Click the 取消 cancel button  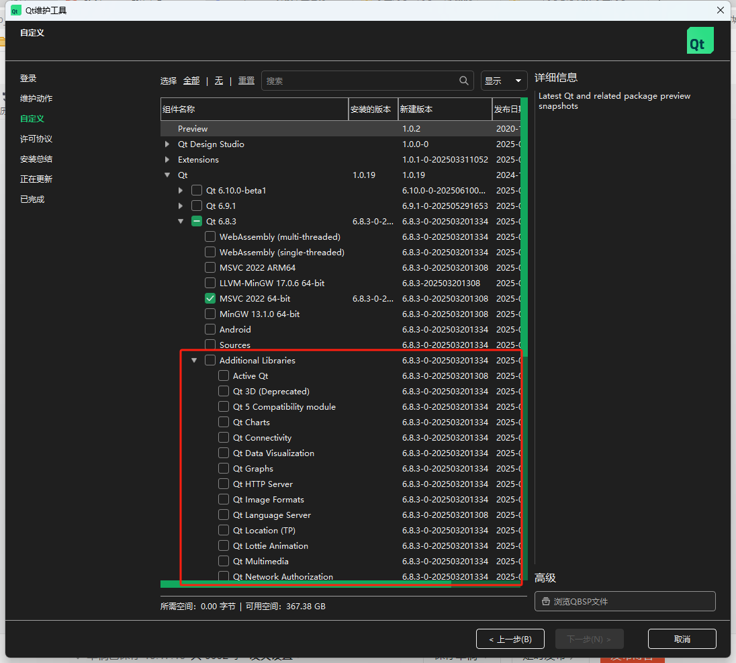pos(682,639)
